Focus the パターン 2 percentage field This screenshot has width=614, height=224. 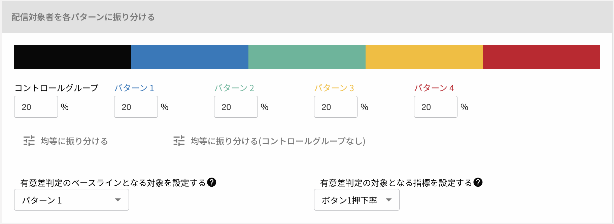tap(236, 107)
